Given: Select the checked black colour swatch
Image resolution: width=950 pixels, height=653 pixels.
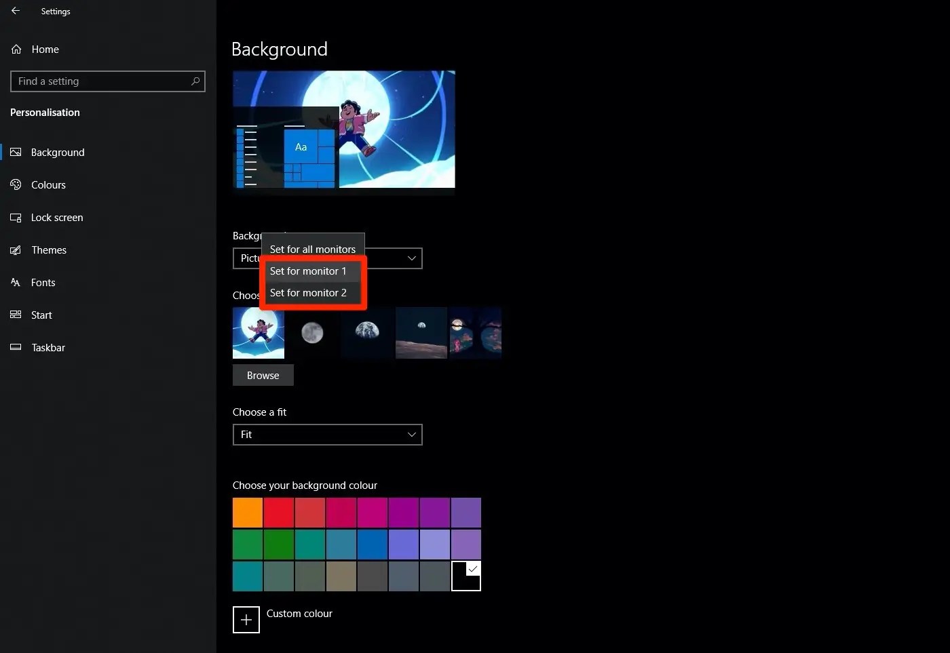Looking at the screenshot, I should click(466, 576).
